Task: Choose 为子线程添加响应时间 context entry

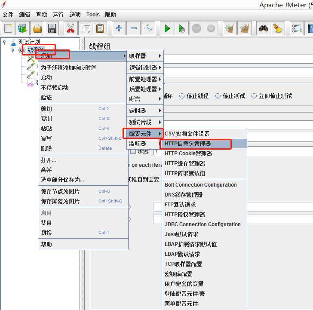Action: pyautogui.click(x=83, y=68)
